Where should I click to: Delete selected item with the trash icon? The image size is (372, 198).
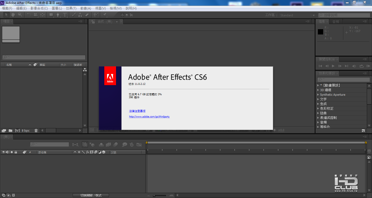[x=36, y=131]
